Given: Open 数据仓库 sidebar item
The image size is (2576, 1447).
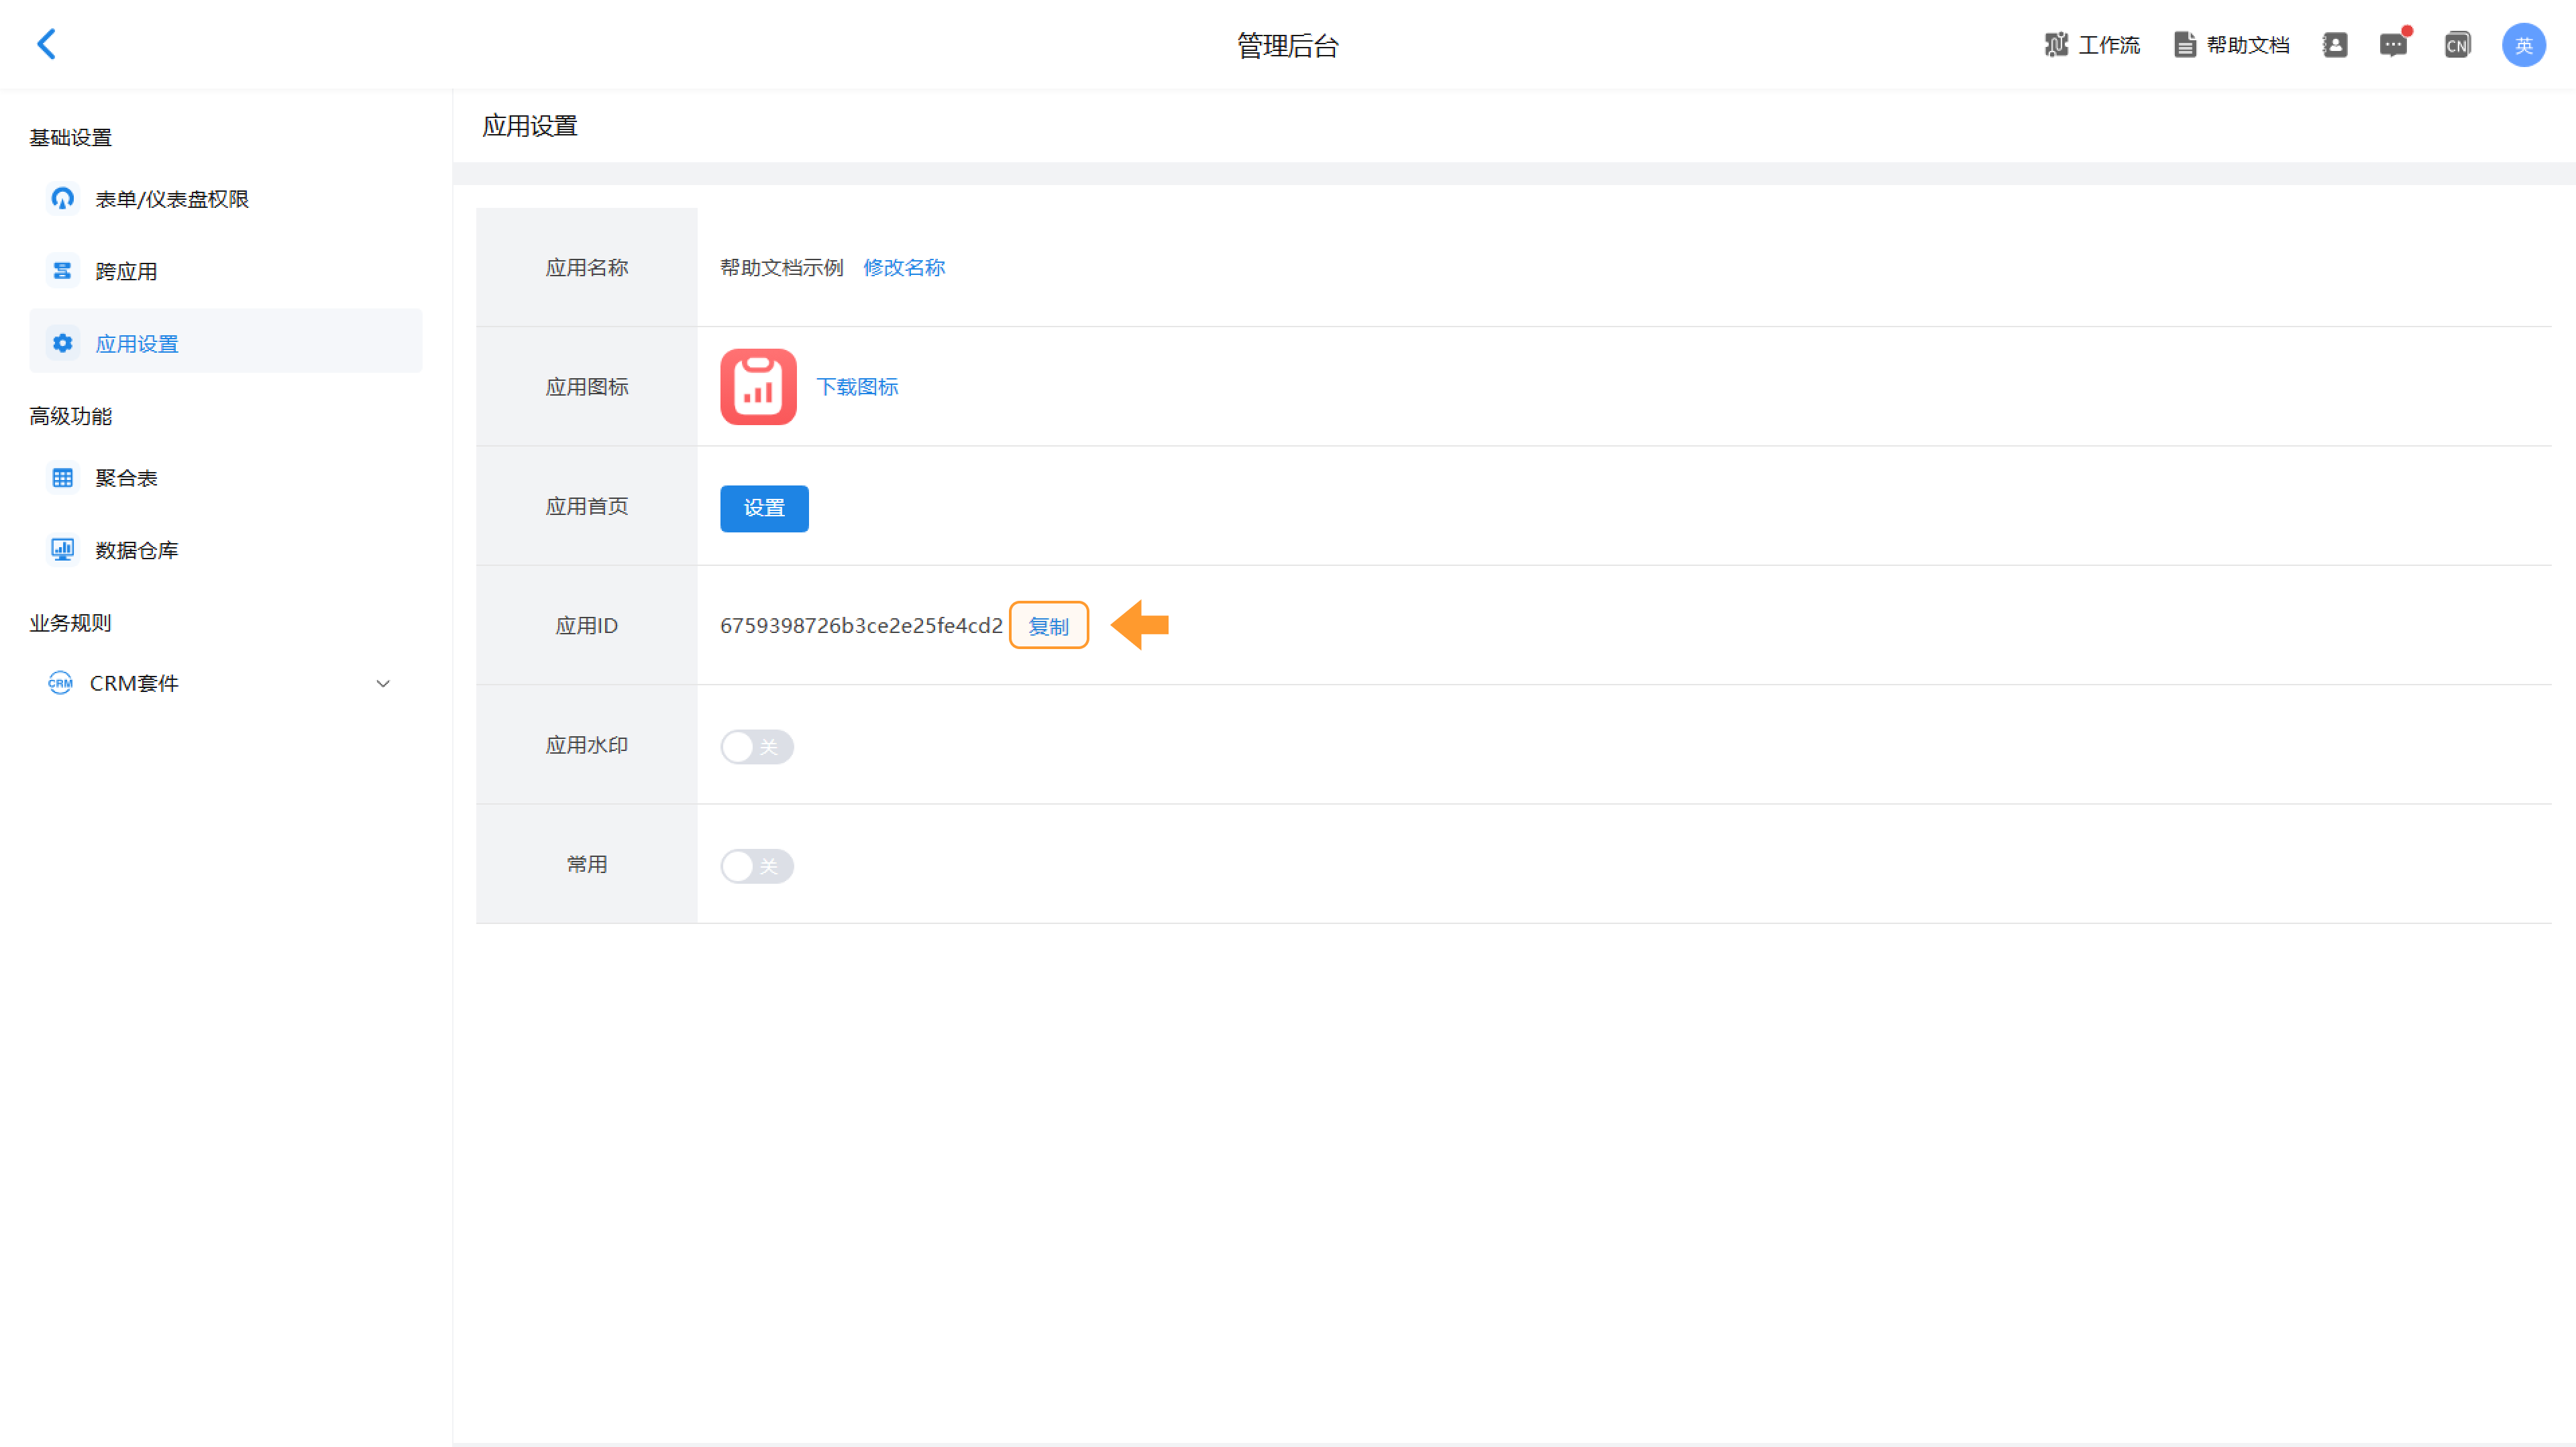Looking at the screenshot, I should click(137, 550).
